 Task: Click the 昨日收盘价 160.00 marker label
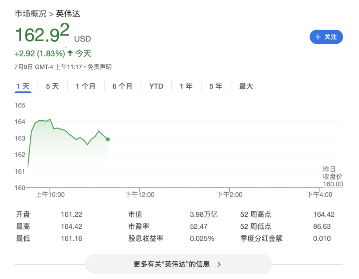332,177
